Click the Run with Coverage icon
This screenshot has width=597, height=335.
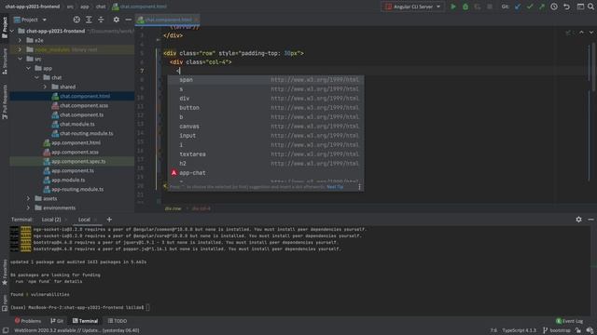click(x=478, y=7)
